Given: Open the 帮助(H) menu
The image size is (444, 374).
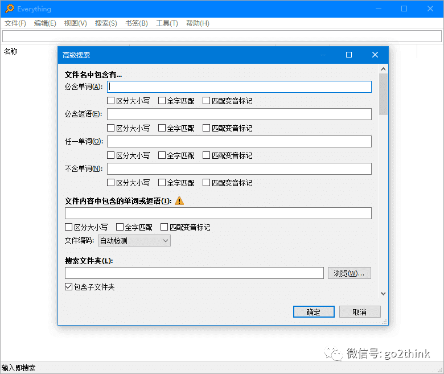Looking at the screenshot, I should point(198,23).
